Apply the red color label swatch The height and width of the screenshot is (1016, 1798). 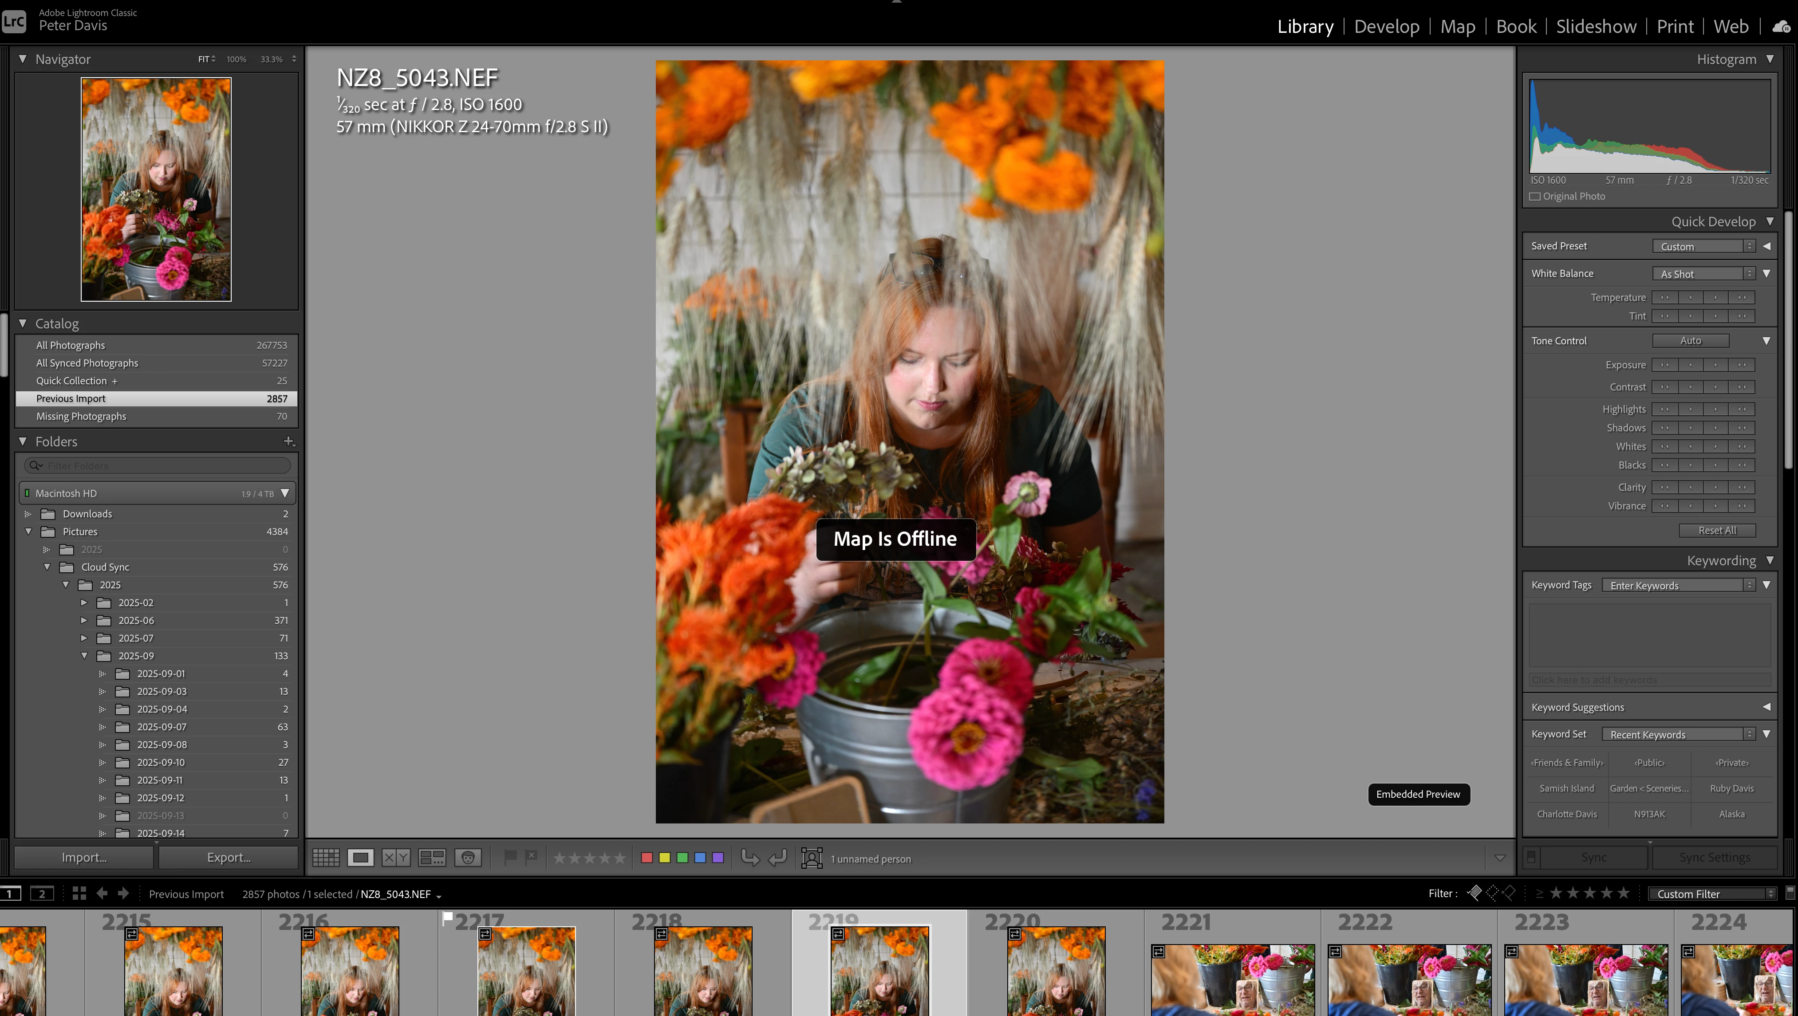point(647,858)
